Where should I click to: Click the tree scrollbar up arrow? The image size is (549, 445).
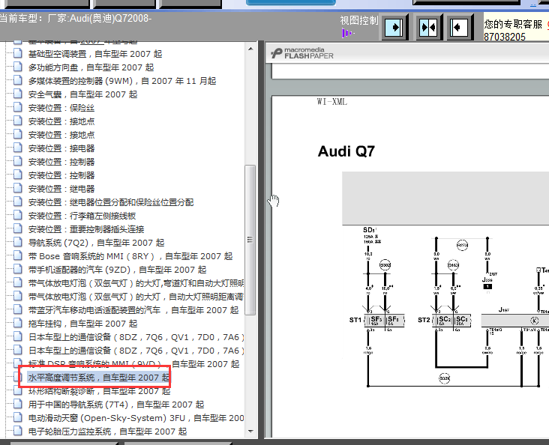250,49
